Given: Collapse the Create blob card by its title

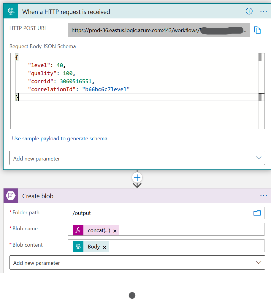Looking at the screenshot, I should point(38,196).
